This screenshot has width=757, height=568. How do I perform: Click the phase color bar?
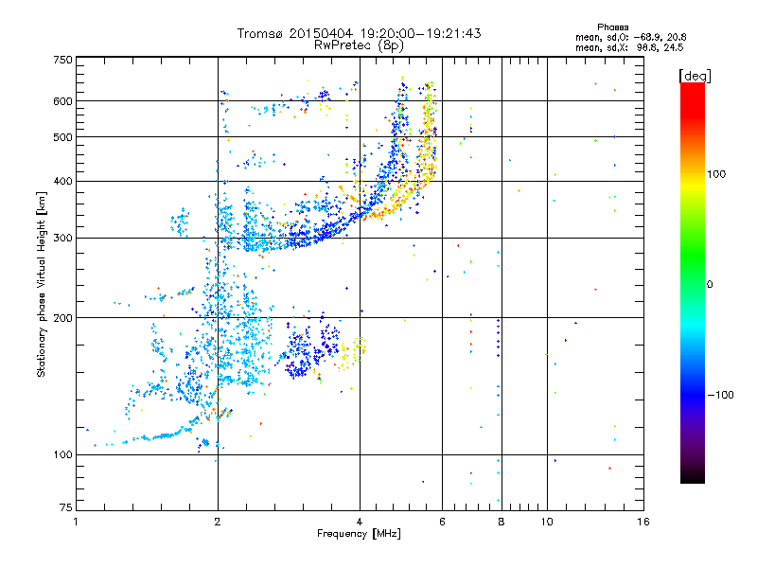pyautogui.click(x=693, y=282)
